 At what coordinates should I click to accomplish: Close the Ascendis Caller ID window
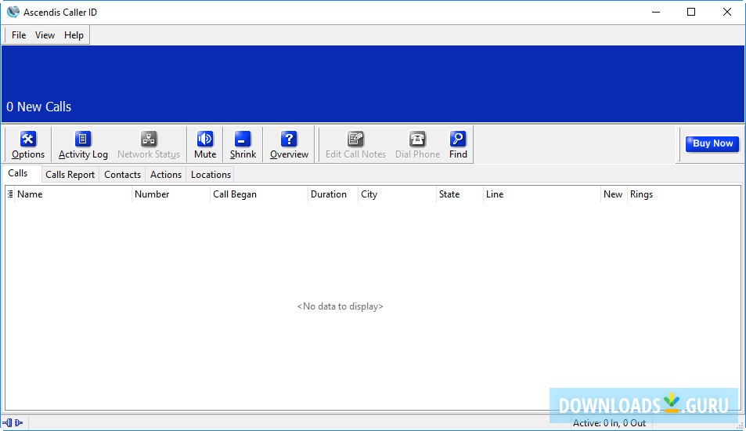click(727, 12)
